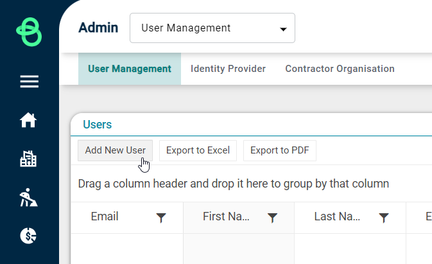432x264 pixels.
Task: Click Export to Excel button
Action: 198,150
